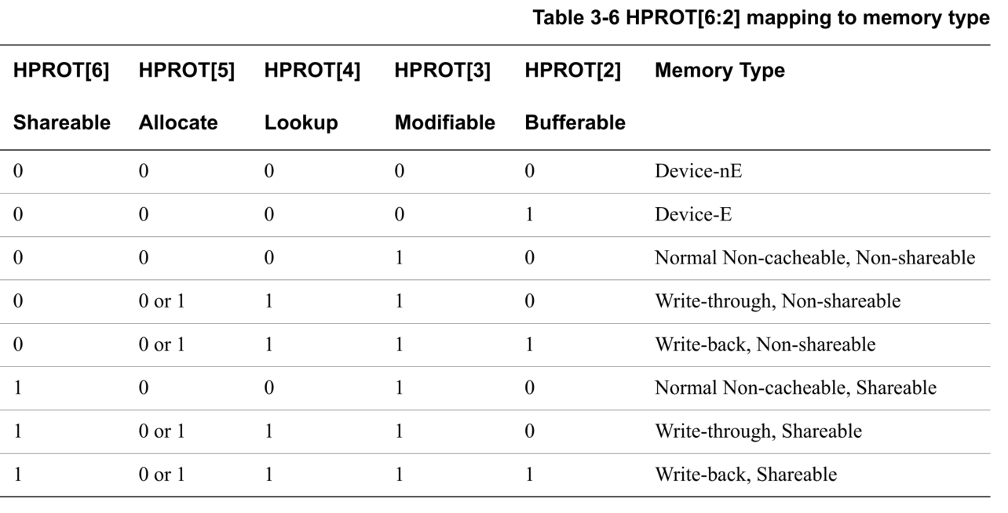Image resolution: width=1008 pixels, height=513 pixels.
Task: Click the Memory Type column header
Action: (720, 71)
